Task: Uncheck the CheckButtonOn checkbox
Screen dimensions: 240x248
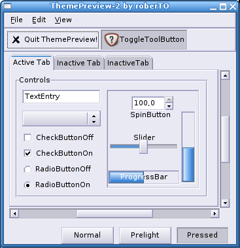Action: tap(27, 153)
